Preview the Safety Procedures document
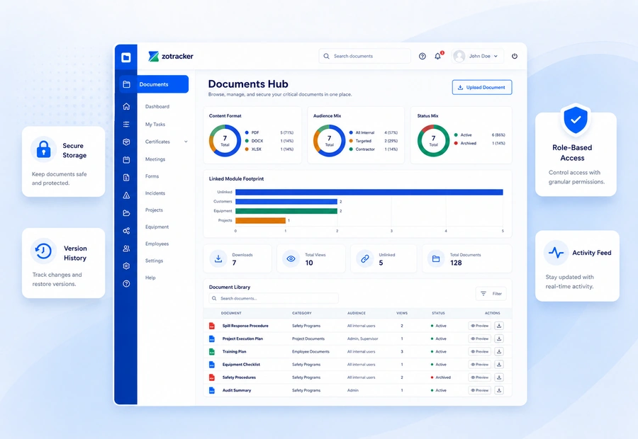Image resolution: width=638 pixels, height=439 pixels. pyautogui.click(x=480, y=377)
